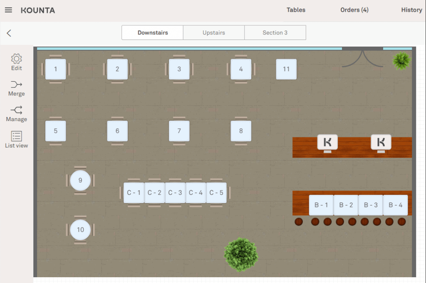
Task: Select table C - 4
Action: pyautogui.click(x=196, y=193)
